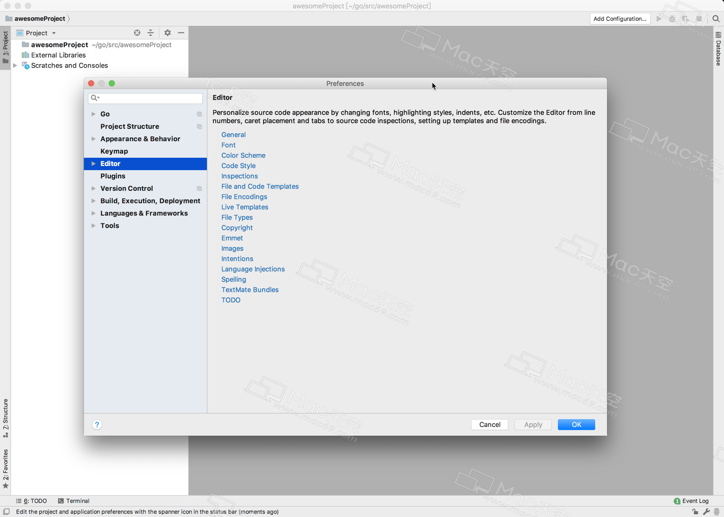Expand Scratches and Consoles tree node

(x=16, y=65)
